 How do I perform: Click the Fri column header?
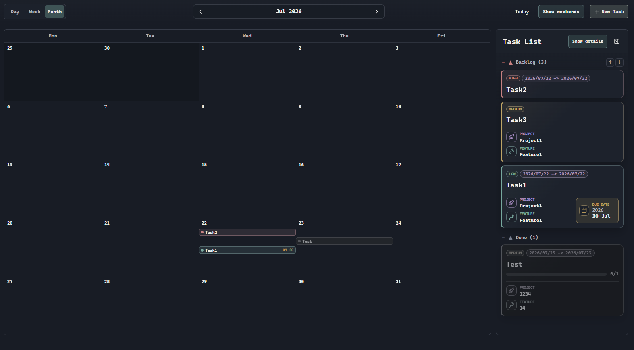tap(441, 36)
